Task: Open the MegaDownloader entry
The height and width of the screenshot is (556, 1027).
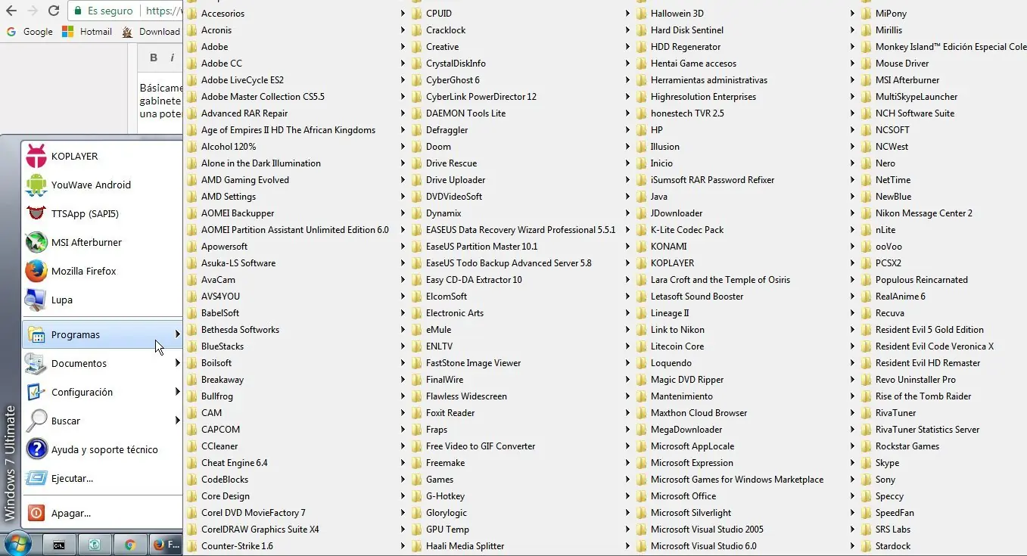Action: pyautogui.click(x=745, y=430)
